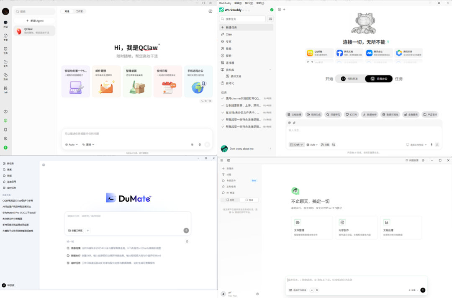Click the paperclip icon in WorkBuddy message box

(294, 123)
